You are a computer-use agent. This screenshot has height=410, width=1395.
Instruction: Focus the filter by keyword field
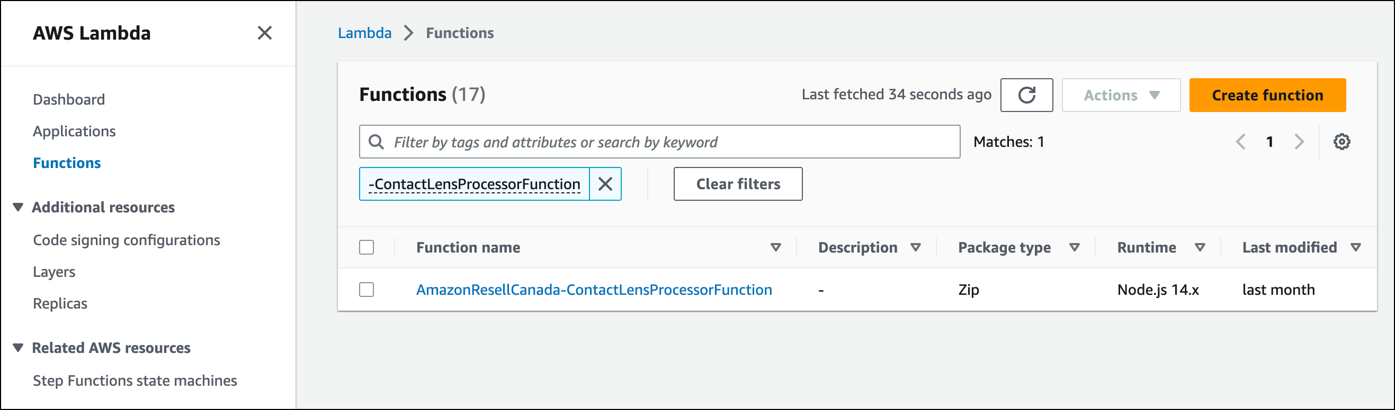pyautogui.click(x=659, y=142)
